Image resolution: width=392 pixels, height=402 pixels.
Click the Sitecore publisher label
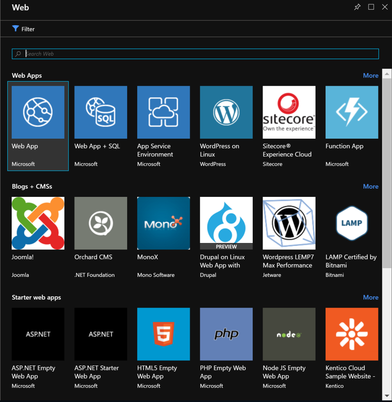coord(273,164)
